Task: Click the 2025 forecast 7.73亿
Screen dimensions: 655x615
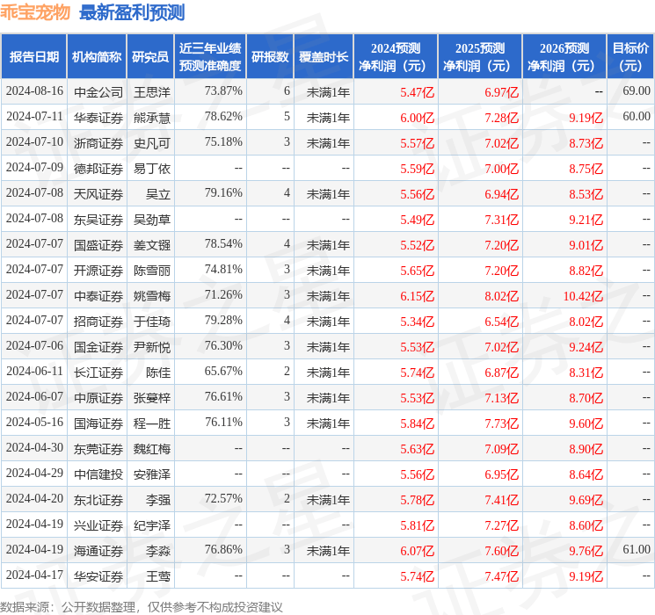Action: 502,423
